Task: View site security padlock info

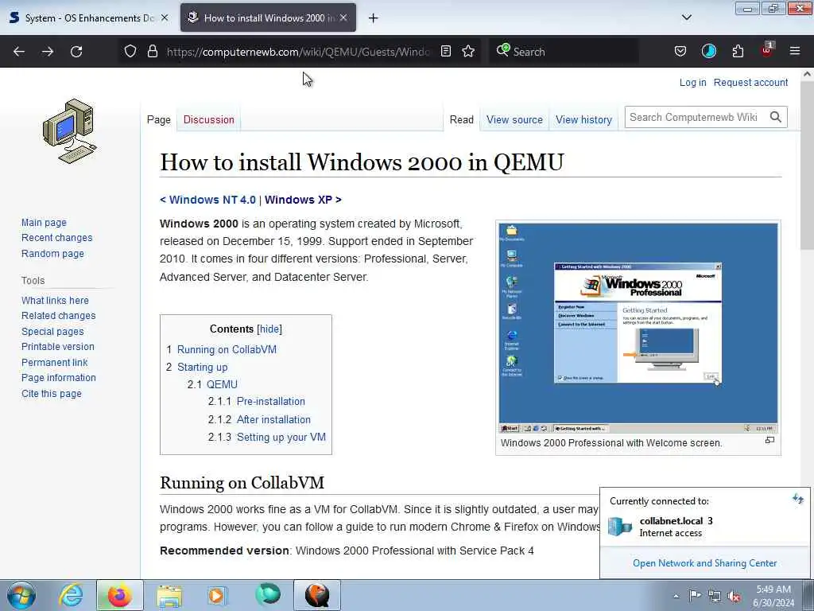Action: click(x=152, y=52)
